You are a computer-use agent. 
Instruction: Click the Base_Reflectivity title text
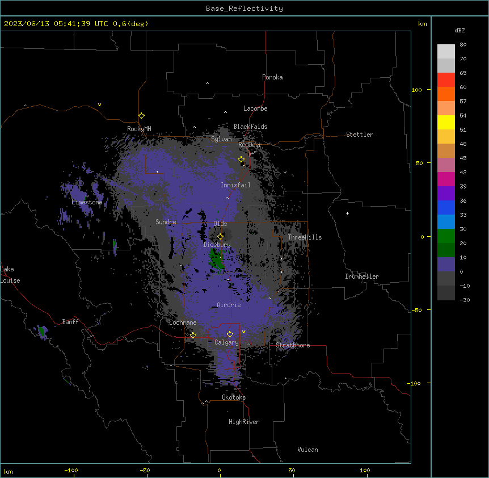[x=244, y=9]
